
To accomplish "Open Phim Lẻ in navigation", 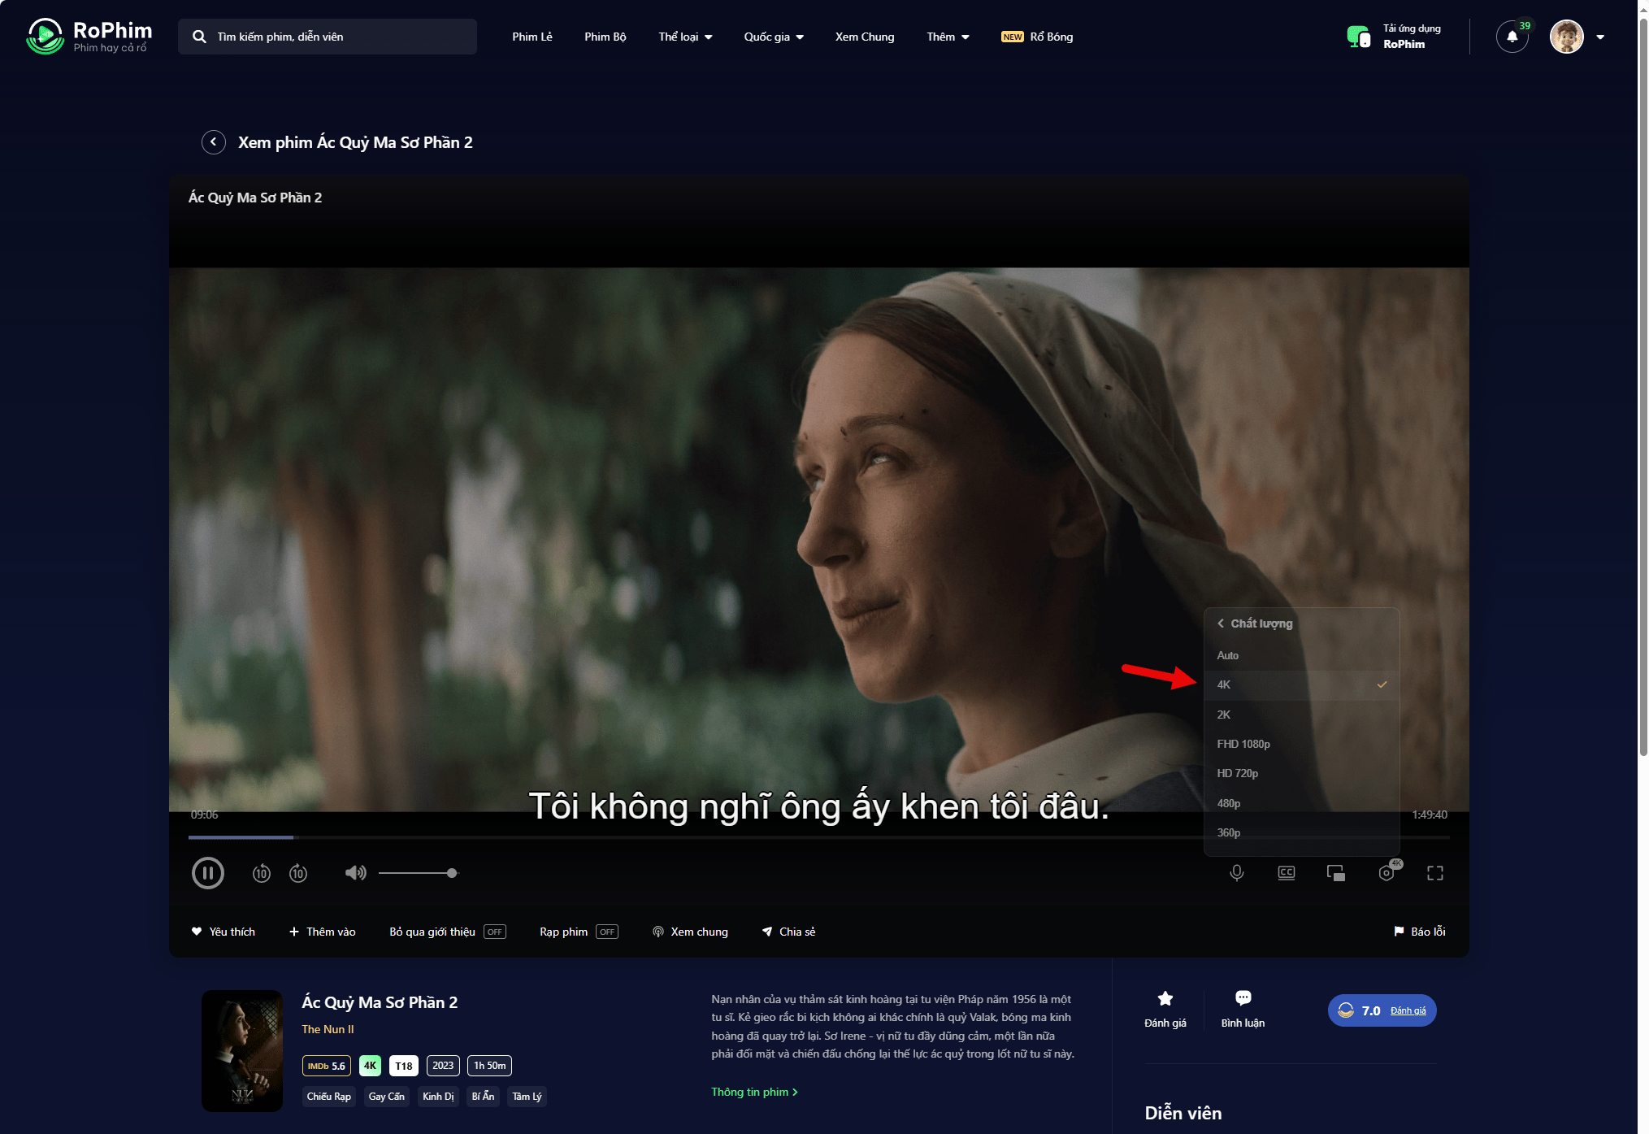I will pyautogui.click(x=532, y=37).
